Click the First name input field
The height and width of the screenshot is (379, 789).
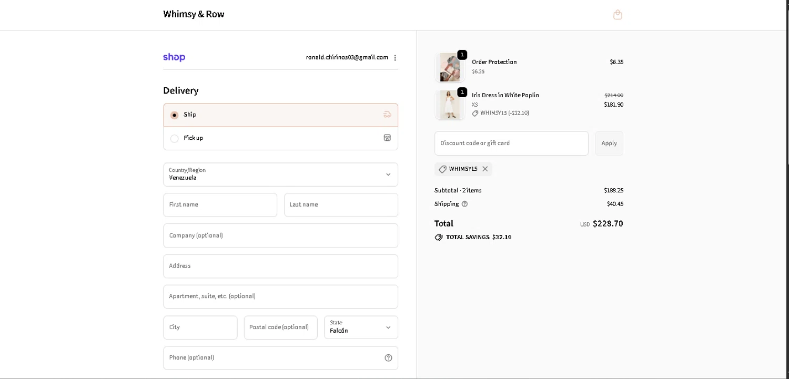[x=220, y=205]
